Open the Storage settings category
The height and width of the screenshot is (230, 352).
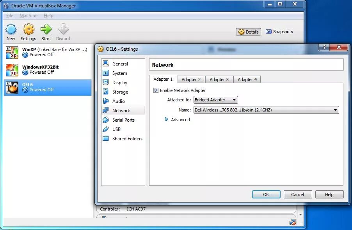pyautogui.click(x=123, y=92)
